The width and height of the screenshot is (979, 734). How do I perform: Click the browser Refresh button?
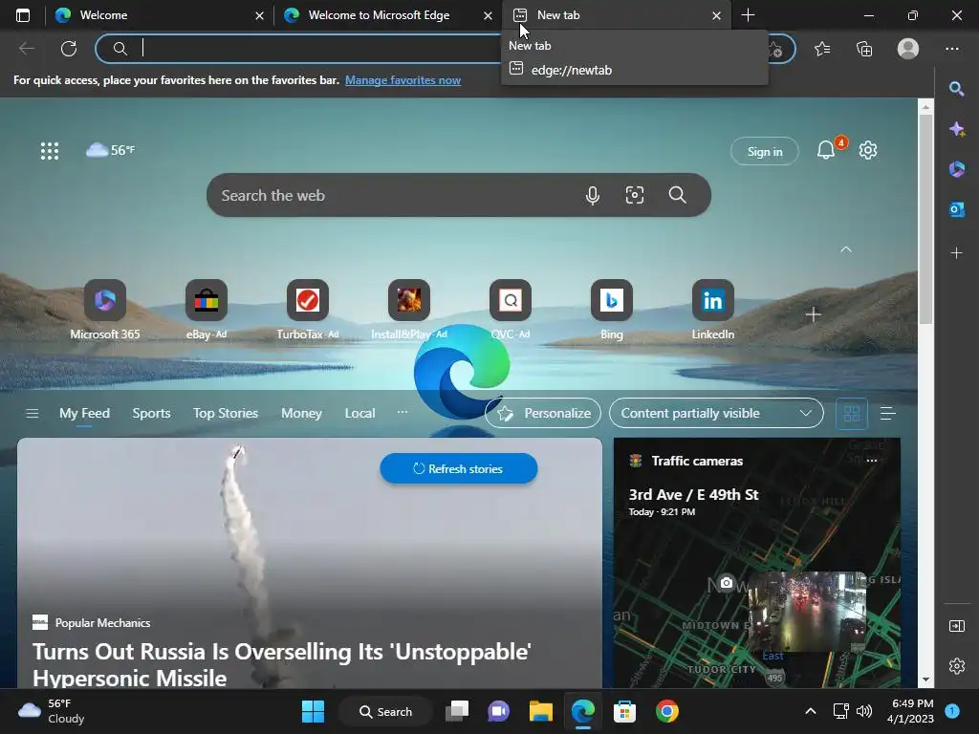69,49
